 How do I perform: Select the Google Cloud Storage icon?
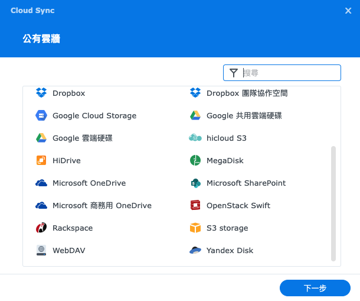click(x=41, y=115)
